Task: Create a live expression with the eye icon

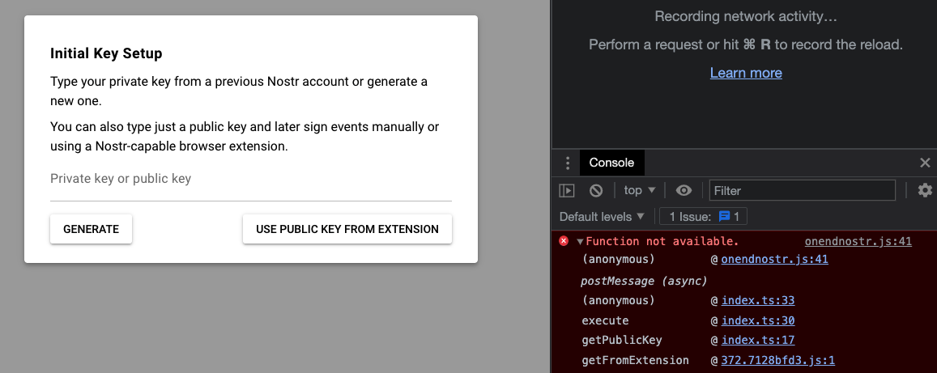Action: (684, 190)
